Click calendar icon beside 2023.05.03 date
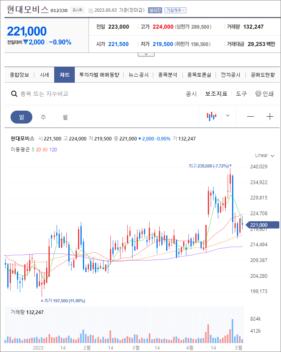 (91, 10)
